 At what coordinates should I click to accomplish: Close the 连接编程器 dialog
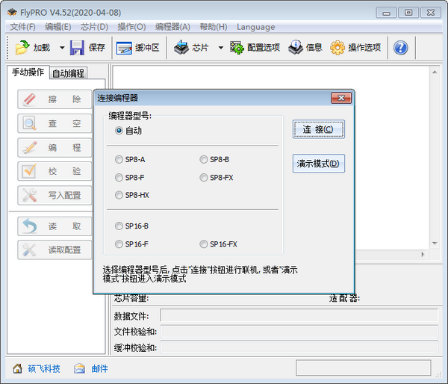[341, 98]
